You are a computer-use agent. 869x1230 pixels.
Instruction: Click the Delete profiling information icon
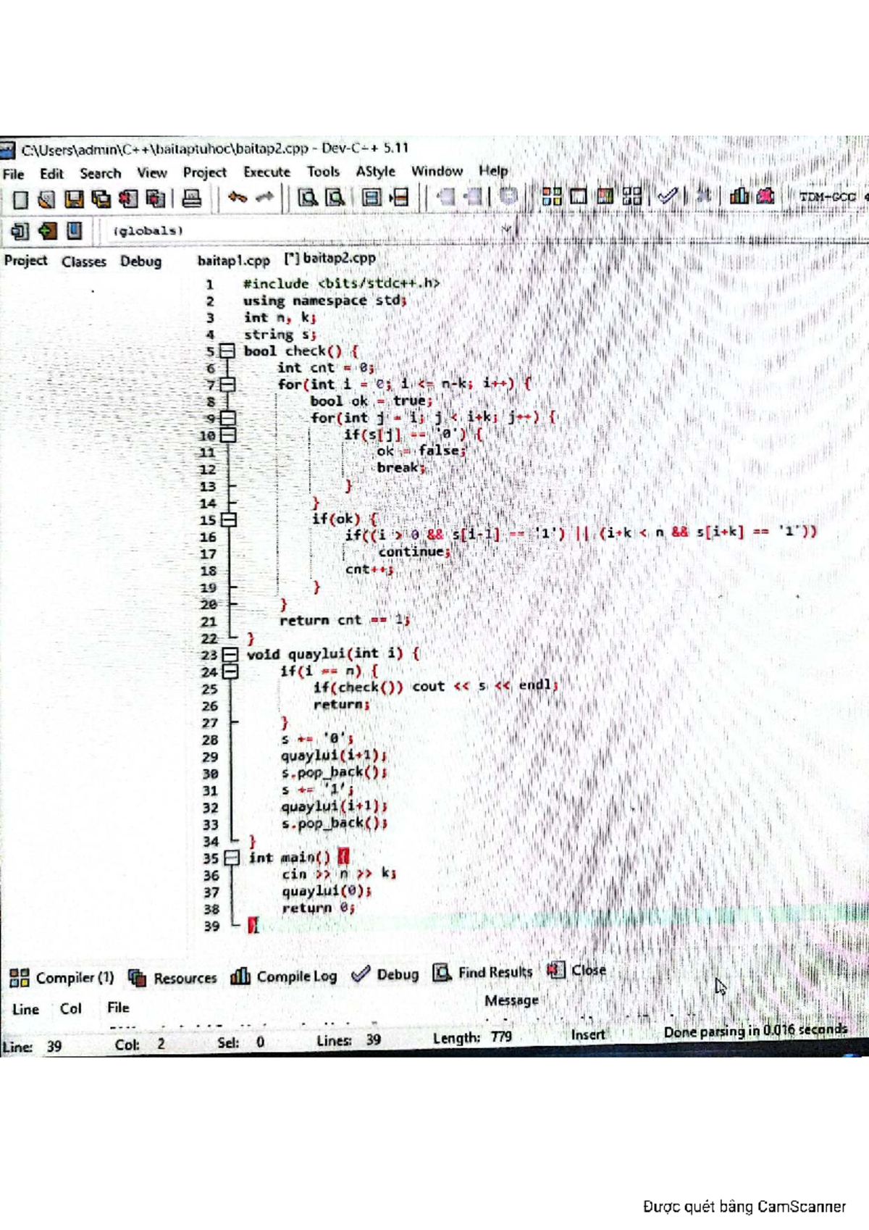click(x=765, y=195)
